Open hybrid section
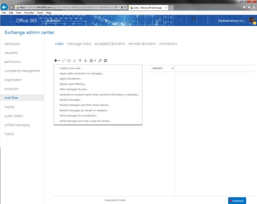This screenshot has height=204, width=257. [x=9, y=134]
